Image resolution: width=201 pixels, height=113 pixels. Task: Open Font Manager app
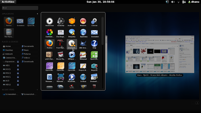pyautogui.click(x=61, y=44)
